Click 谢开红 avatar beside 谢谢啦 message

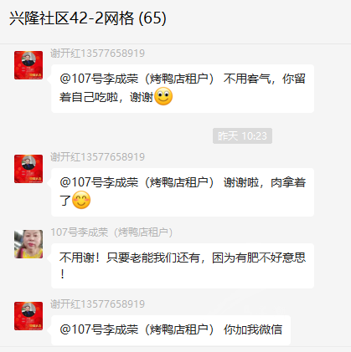[x=28, y=169]
